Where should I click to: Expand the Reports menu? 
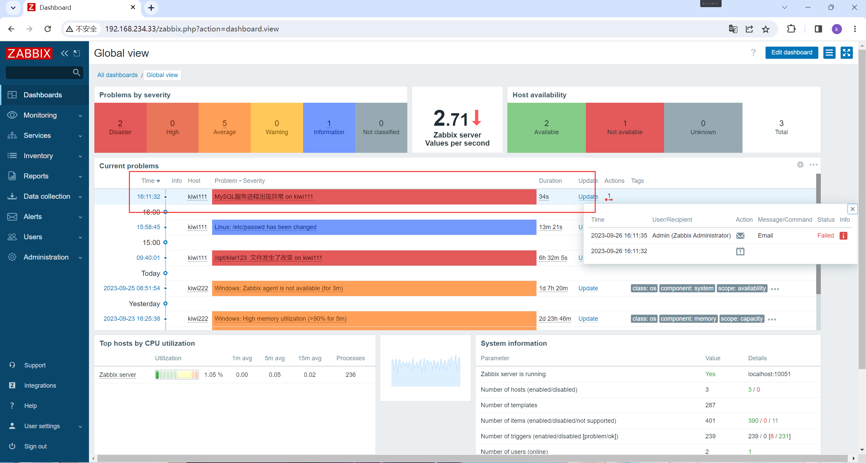tap(44, 176)
